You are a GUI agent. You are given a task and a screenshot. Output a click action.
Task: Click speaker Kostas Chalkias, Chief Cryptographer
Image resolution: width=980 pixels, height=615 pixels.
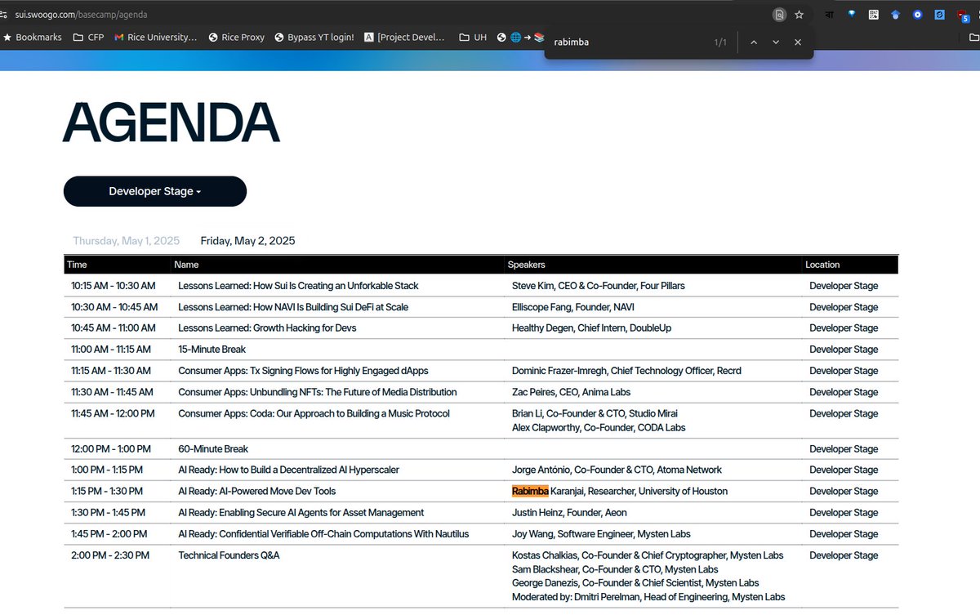pyautogui.click(x=648, y=555)
